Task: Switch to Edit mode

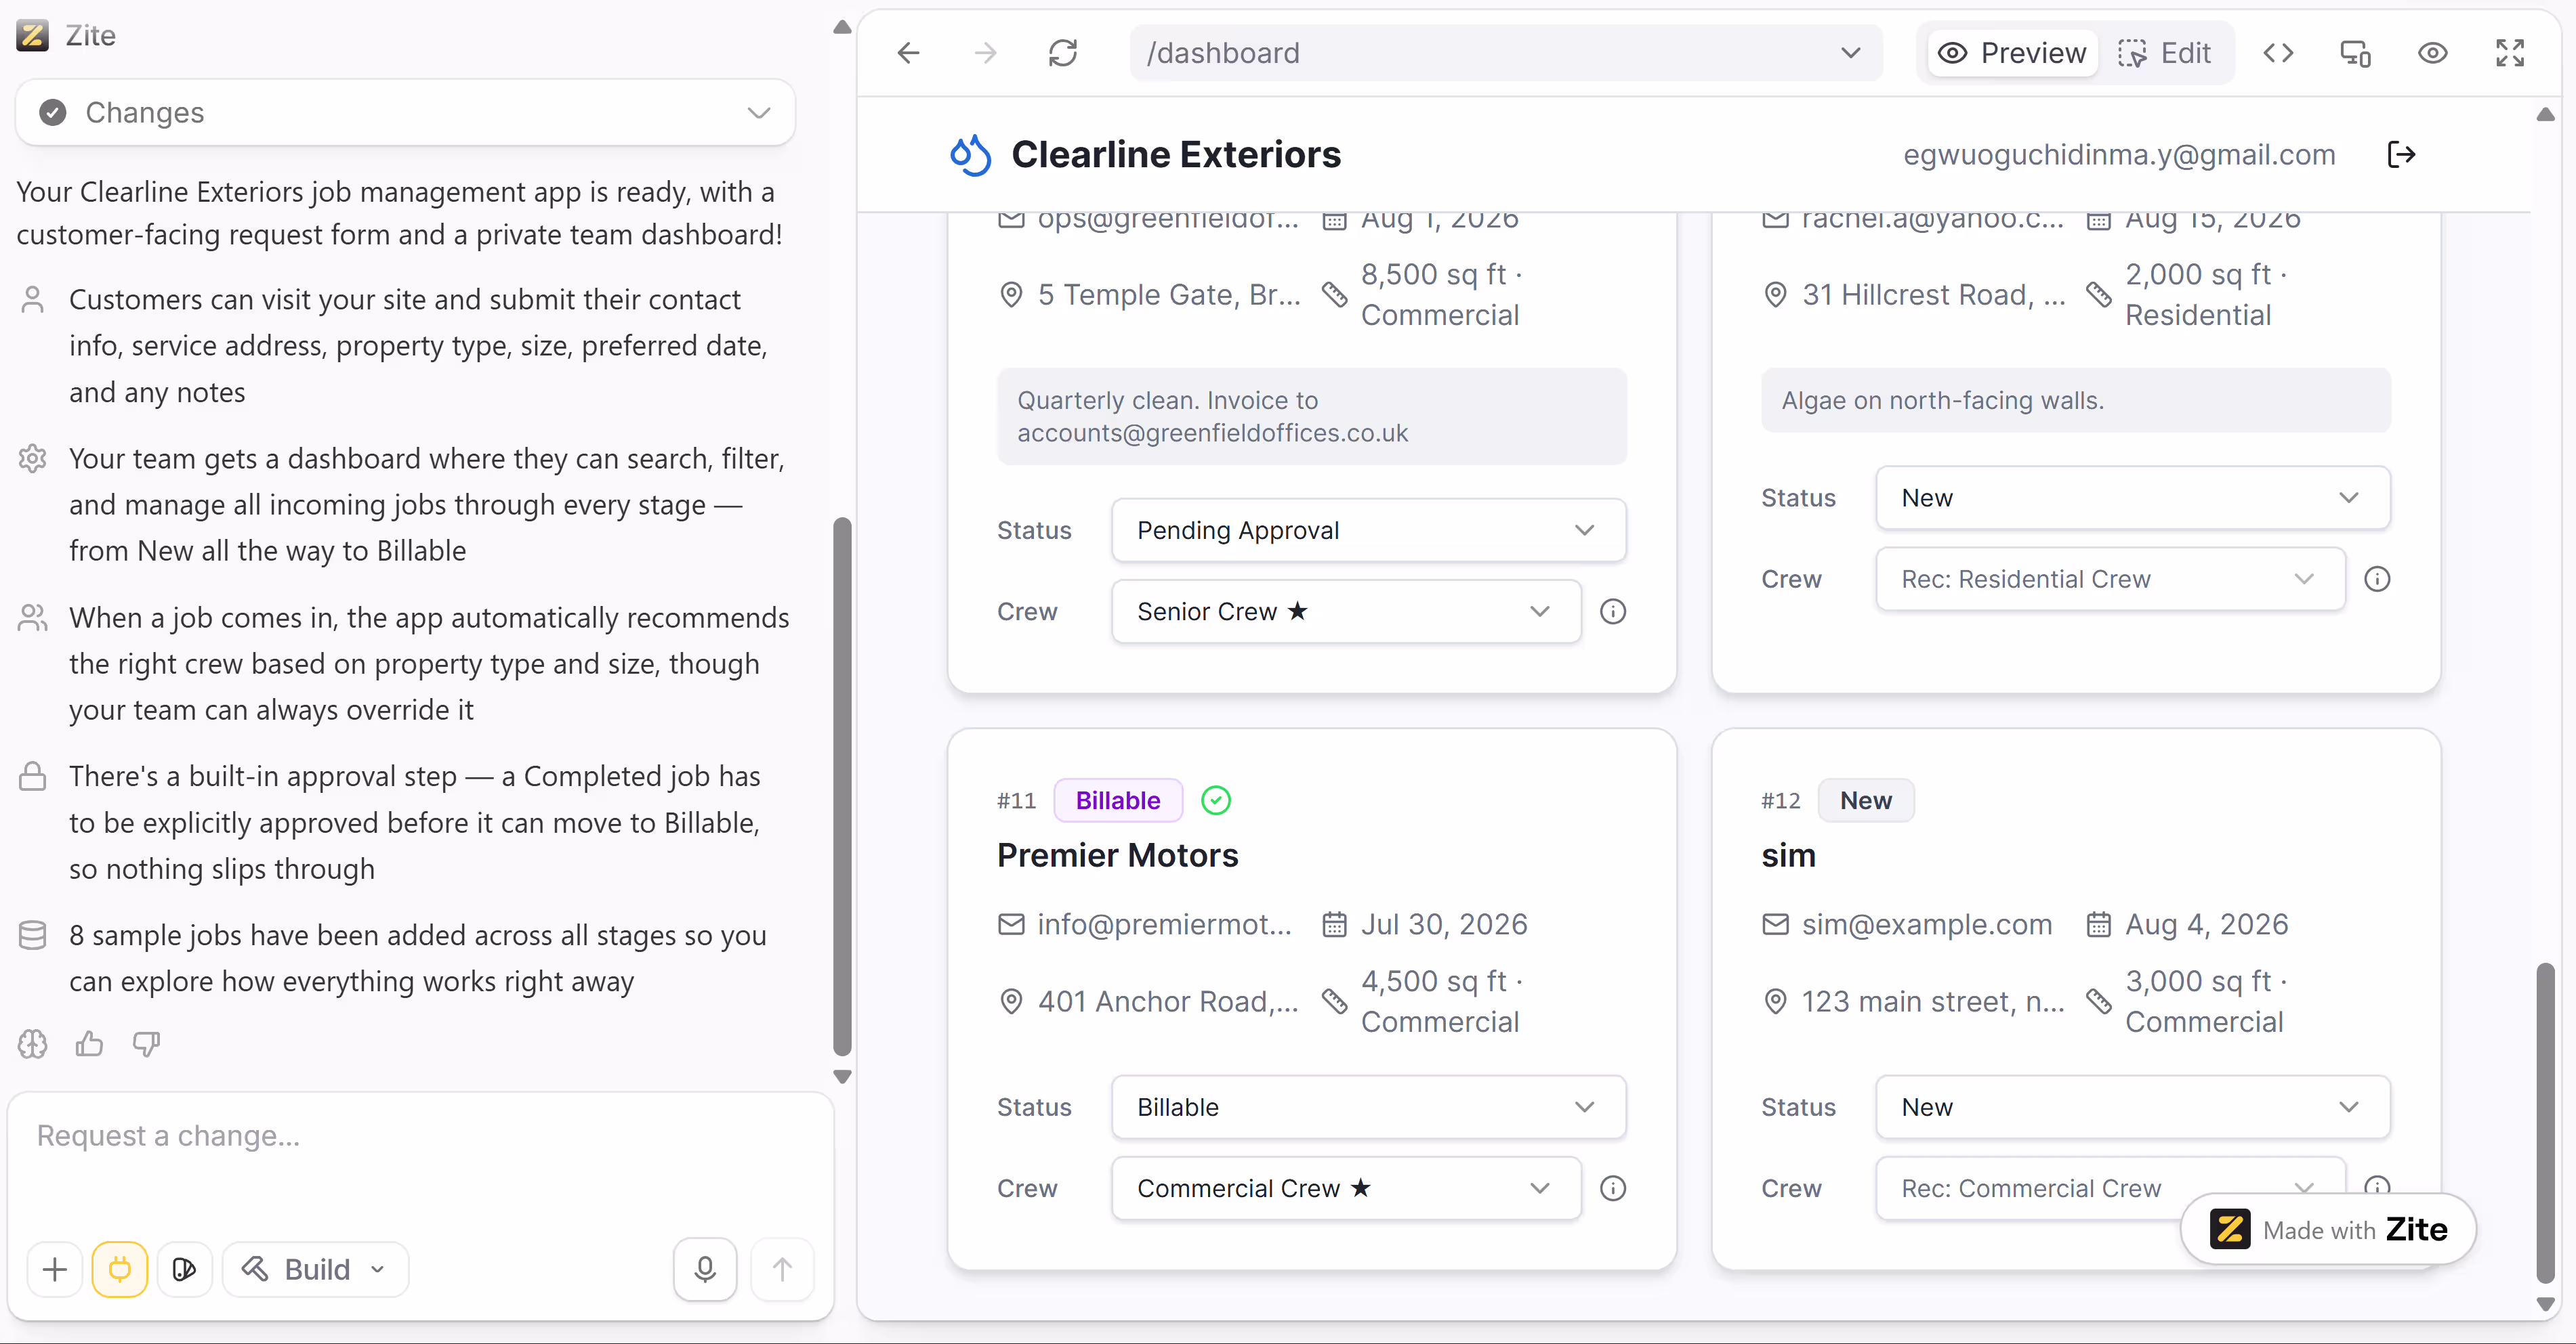Action: coord(2165,53)
